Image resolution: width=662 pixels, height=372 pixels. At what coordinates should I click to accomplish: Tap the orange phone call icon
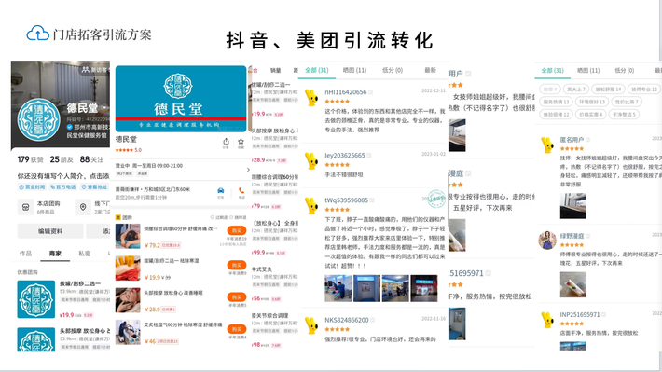point(241,191)
